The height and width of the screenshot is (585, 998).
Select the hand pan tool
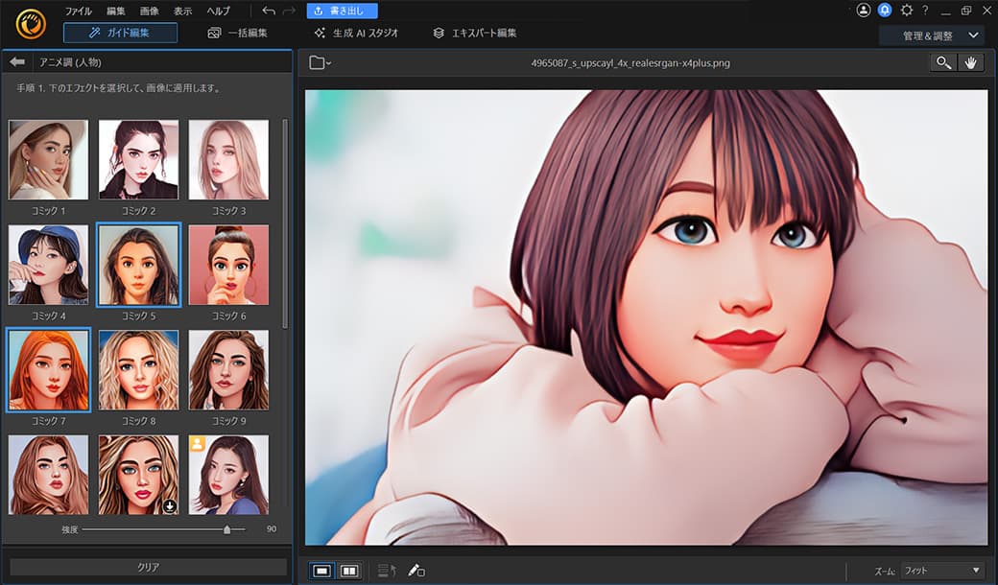click(x=972, y=61)
